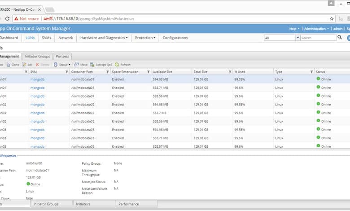Sort by the % Used column header

pos(240,72)
